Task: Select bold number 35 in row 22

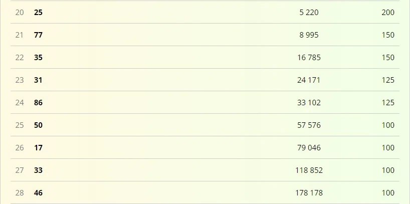Action: [x=38, y=57]
